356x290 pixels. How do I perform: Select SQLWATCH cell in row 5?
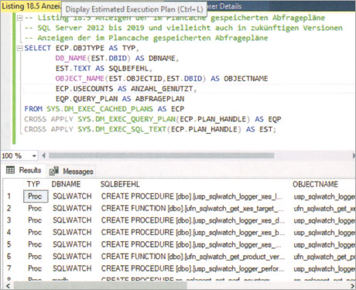click(72, 244)
